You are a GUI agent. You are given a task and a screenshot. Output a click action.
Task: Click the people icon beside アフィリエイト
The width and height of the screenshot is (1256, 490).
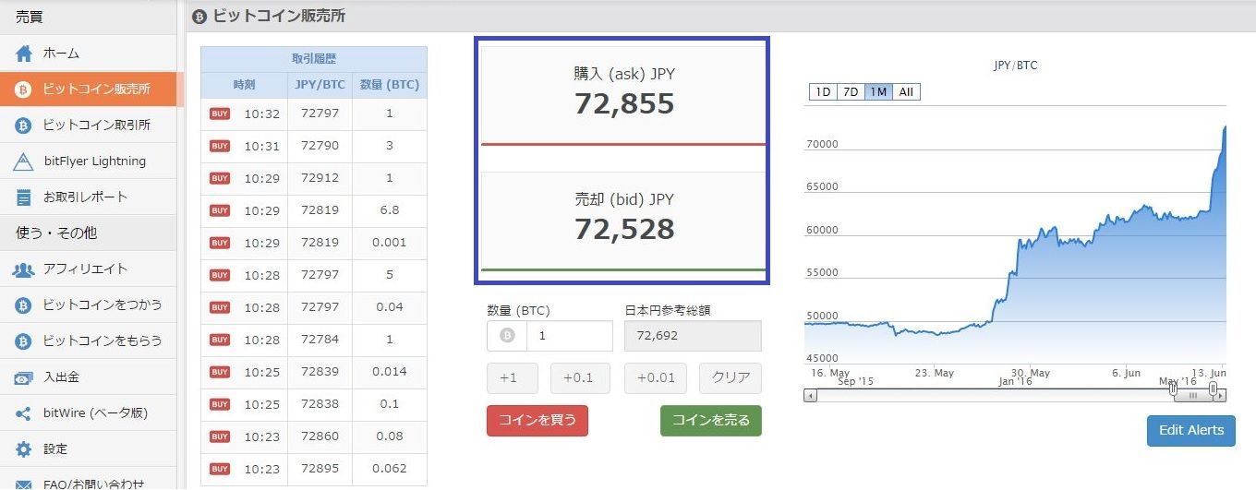(x=24, y=269)
